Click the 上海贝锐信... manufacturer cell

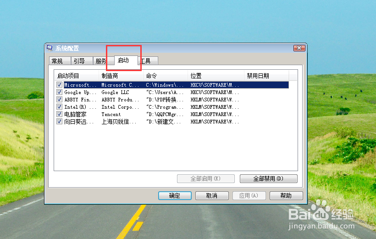(119, 122)
